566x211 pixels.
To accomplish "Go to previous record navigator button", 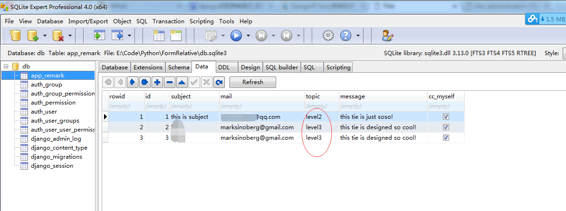I will 120,82.
